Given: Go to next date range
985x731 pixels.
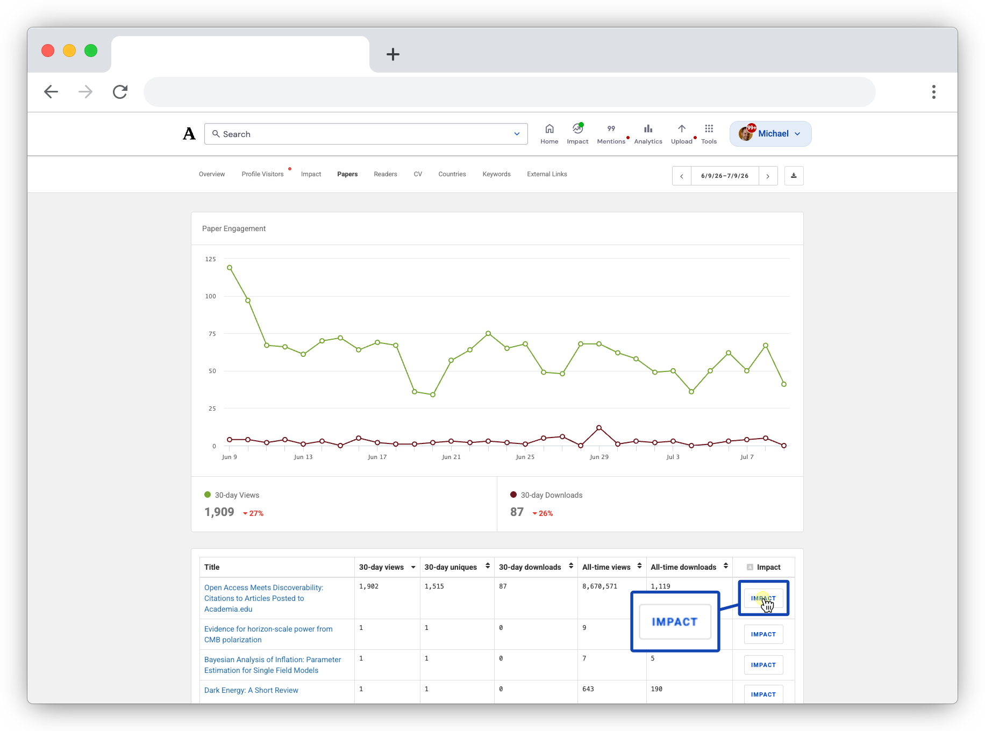Looking at the screenshot, I should [768, 176].
